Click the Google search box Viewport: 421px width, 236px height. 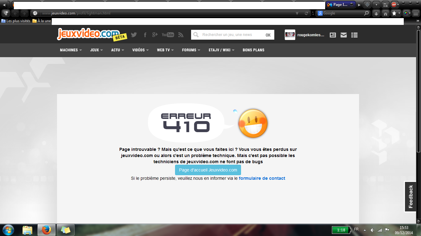[x=343, y=13]
